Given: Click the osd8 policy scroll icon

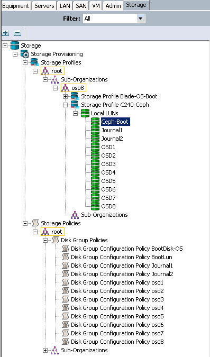Looking at the screenshot, I should click(x=66, y=342).
